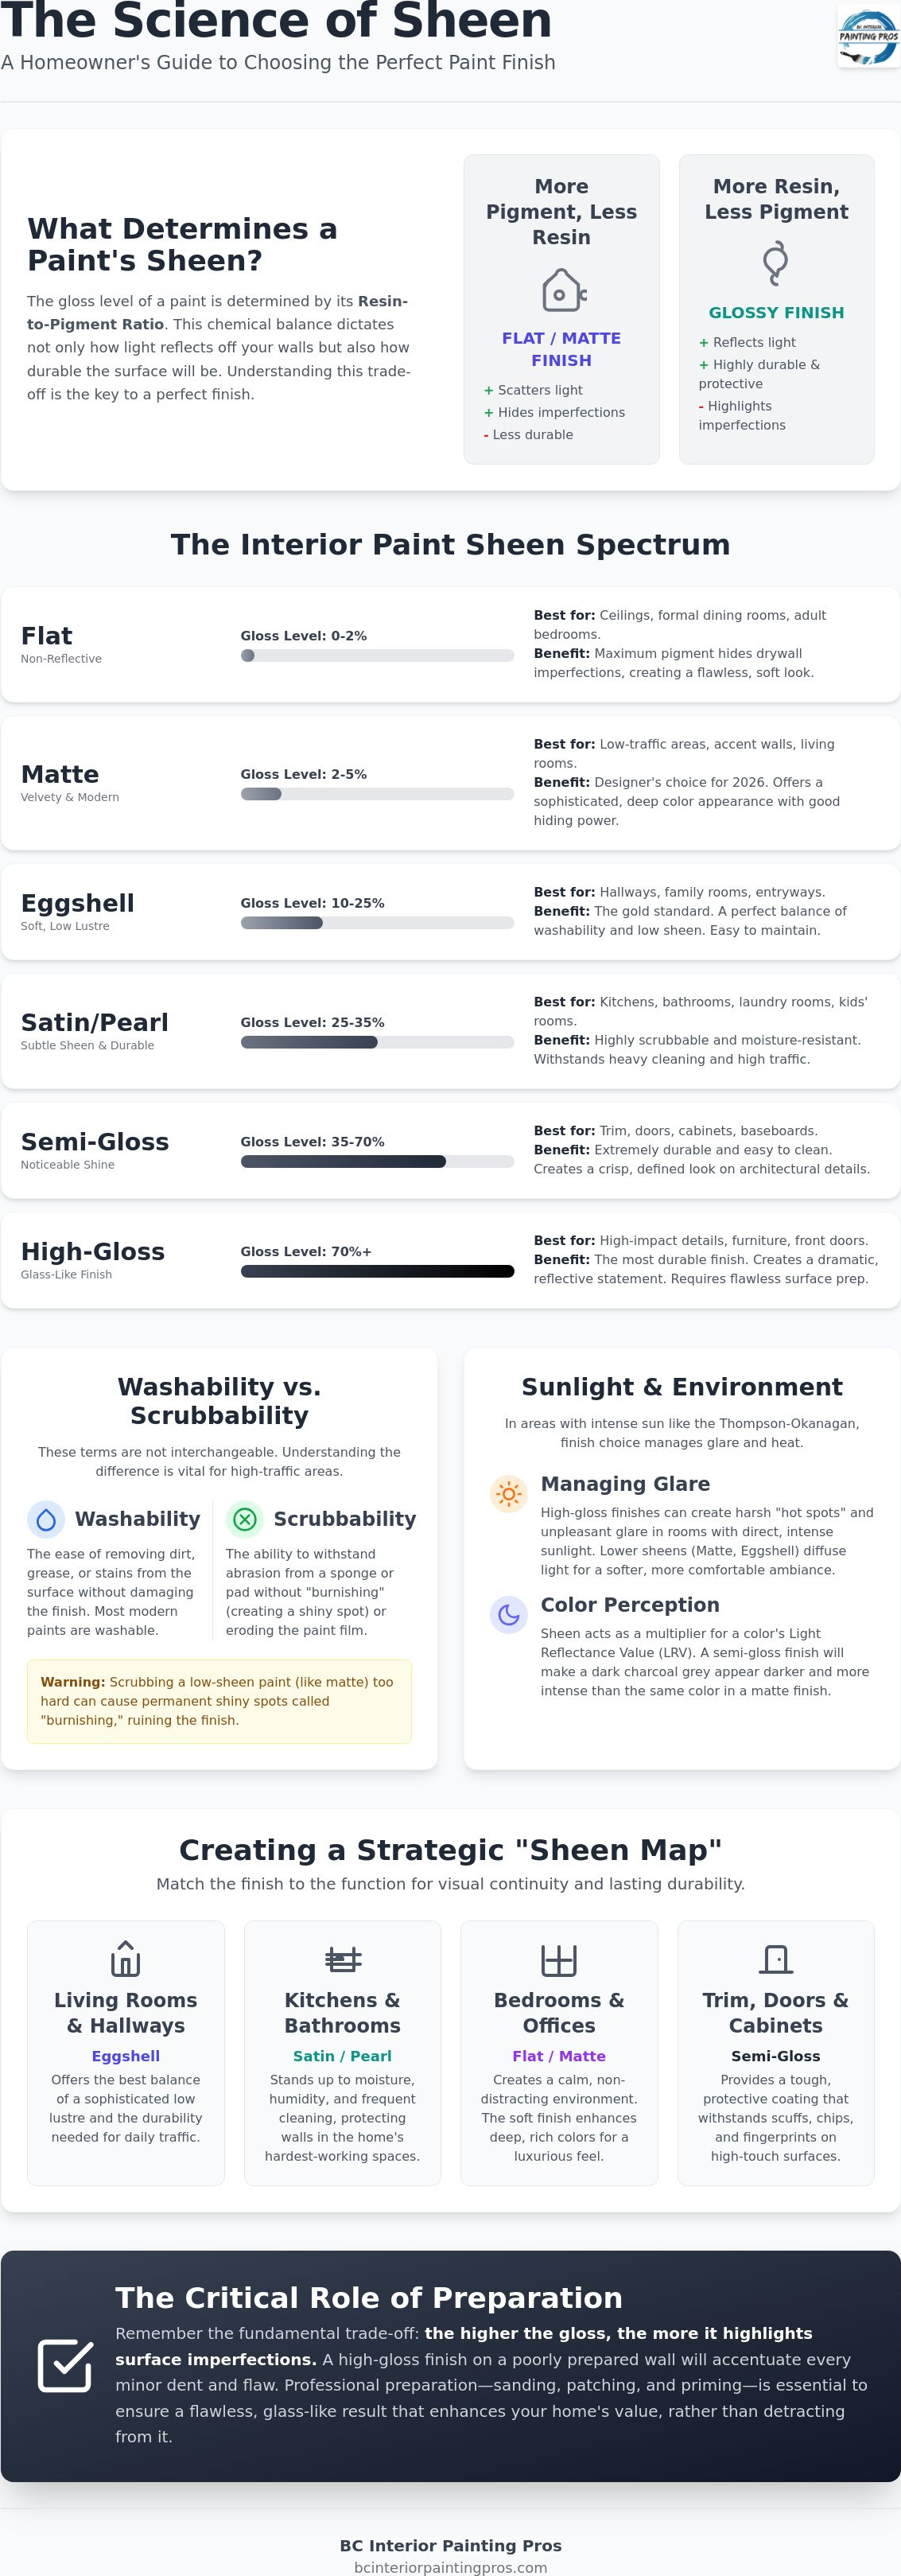Viewport: 901px width, 2576px height.
Task: Click the checkmark icon in the Preparation banner
Action: 65,2366
